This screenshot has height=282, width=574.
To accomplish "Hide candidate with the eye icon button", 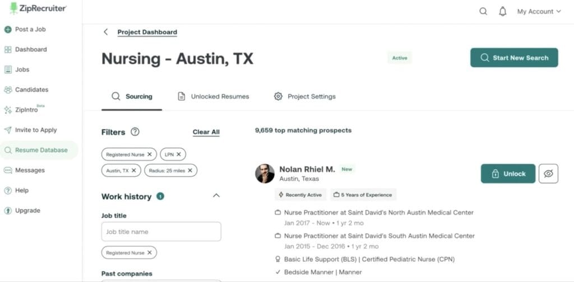I will 548,173.
